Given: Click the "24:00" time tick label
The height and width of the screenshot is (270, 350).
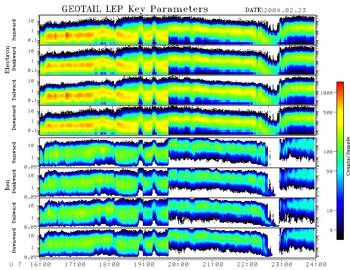Looking at the screenshot, I should [x=316, y=264].
